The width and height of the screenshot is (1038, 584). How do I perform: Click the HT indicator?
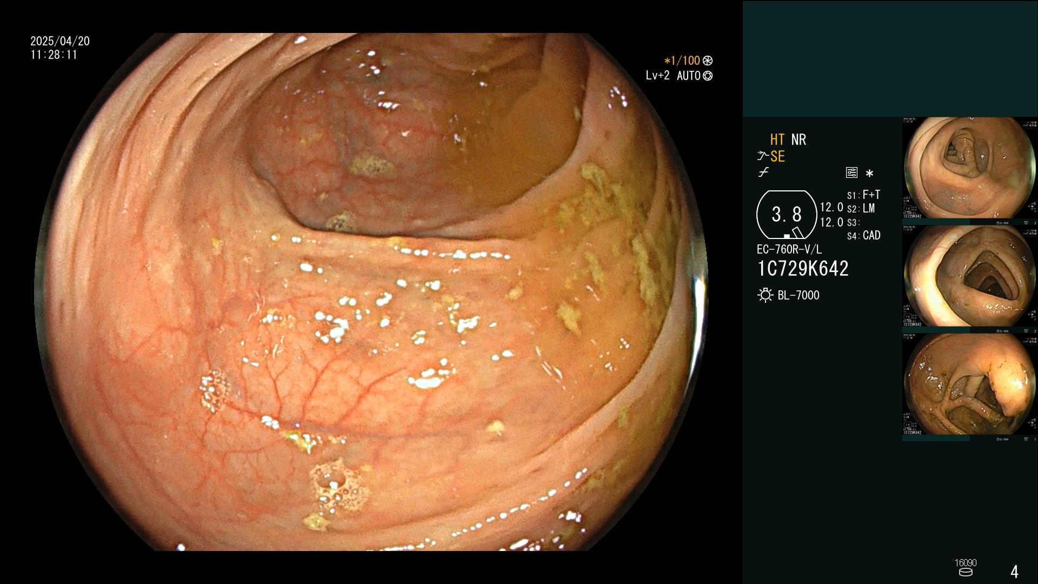[x=777, y=140]
